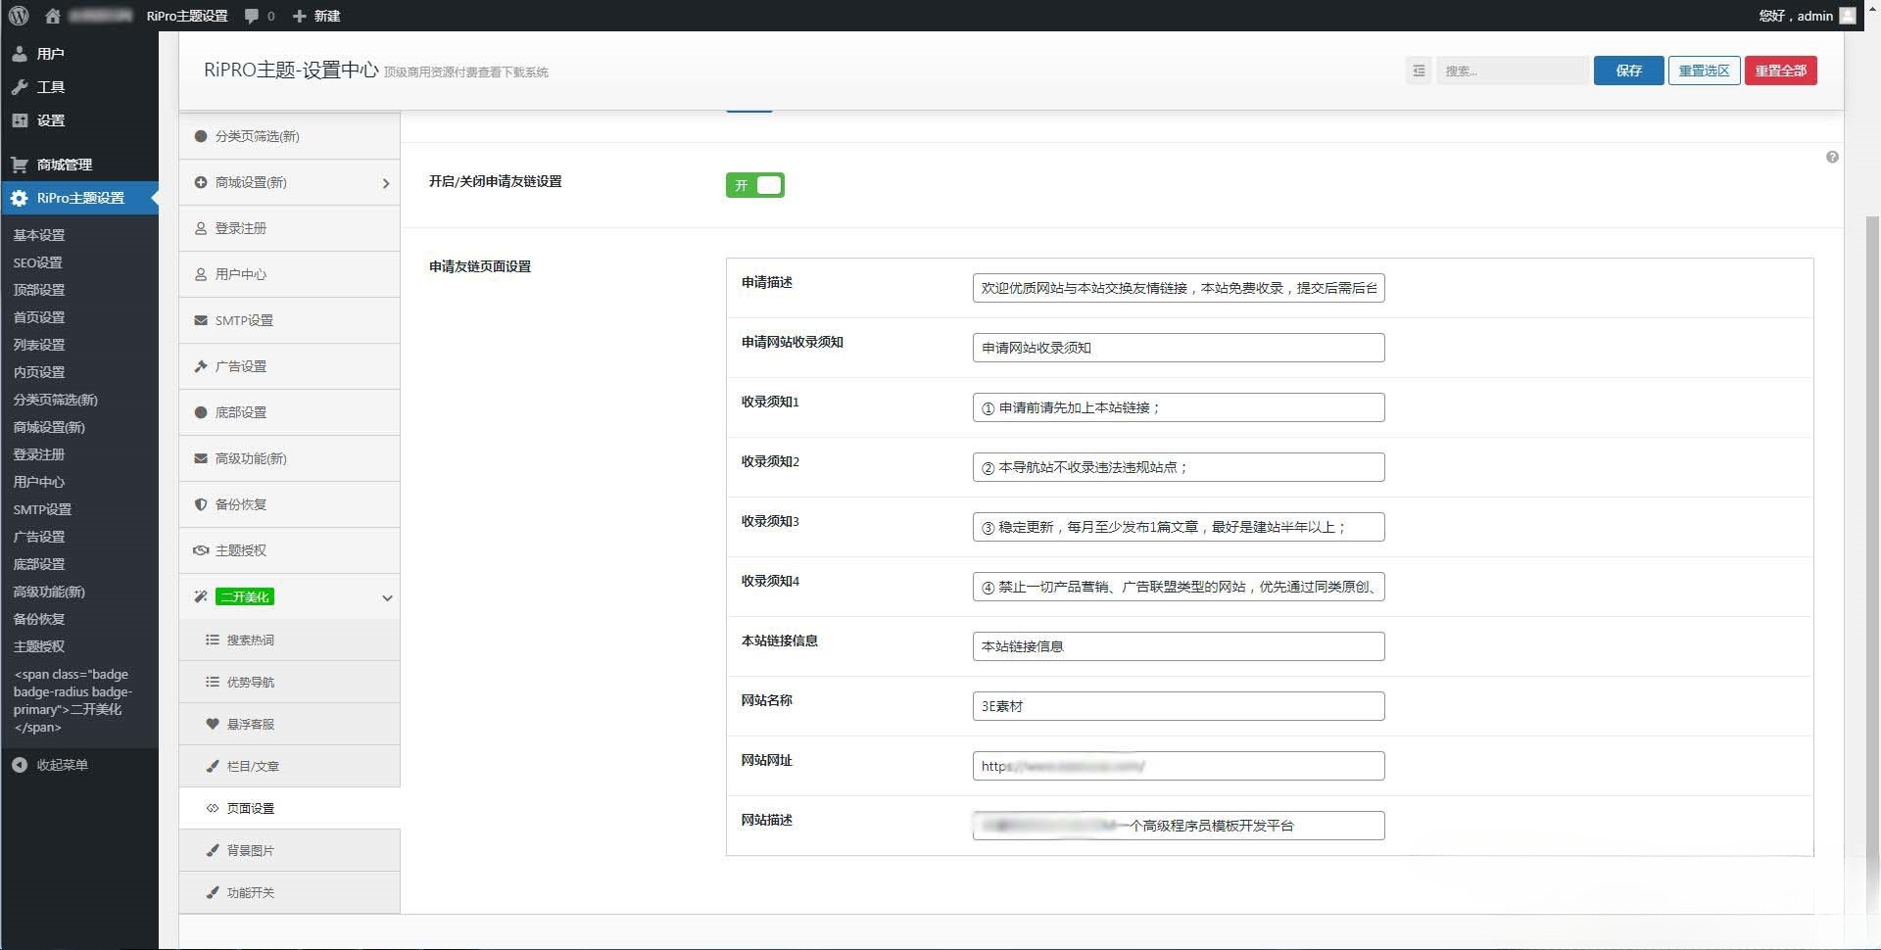The image size is (1881, 950).
Task: Select the 悬浮客服 settings tab
Action: pyautogui.click(x=251, y=724)
